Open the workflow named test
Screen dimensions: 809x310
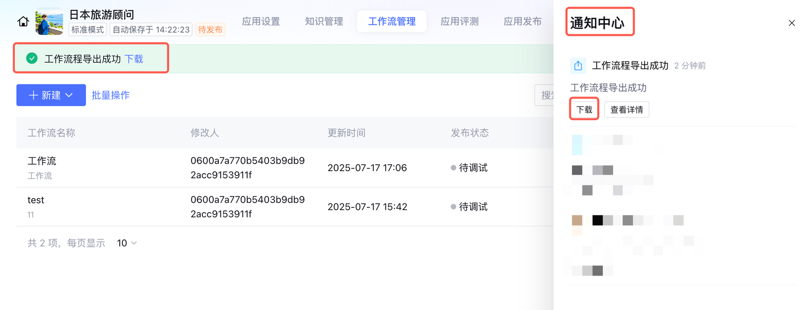[x=36, y=200]
